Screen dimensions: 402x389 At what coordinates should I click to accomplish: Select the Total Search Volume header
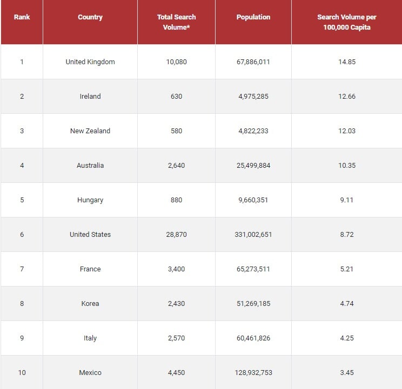point(176,22)
